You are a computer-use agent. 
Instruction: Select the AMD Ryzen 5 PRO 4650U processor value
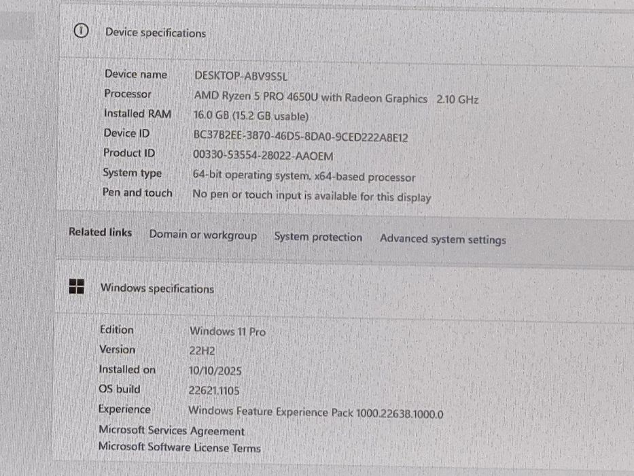(x=336, y=97)
